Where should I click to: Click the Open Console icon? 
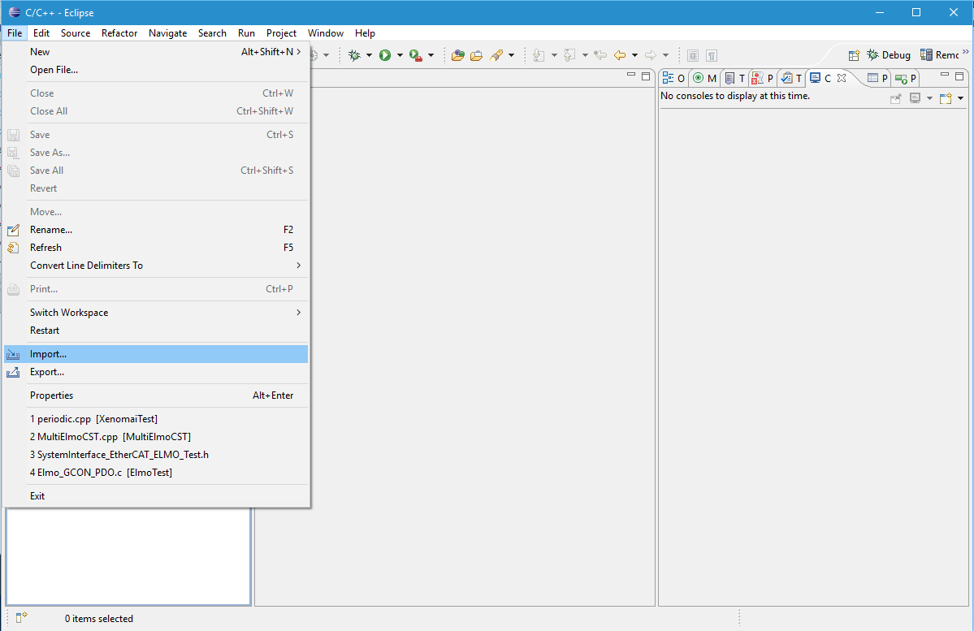[946, 98]
